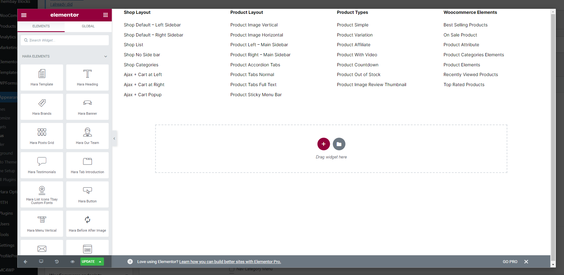Open the Elementor hamburger menu
Screen dimensions: 564x275
pyautogui.click(x=24, y=15)
